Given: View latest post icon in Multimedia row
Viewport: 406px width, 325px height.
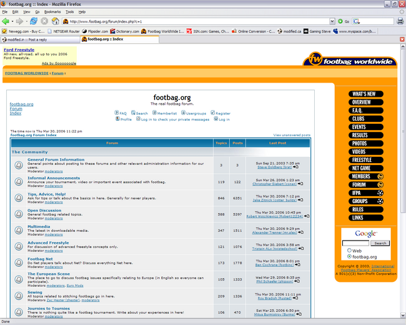Looking at the screenshot, I should point(300,232).
